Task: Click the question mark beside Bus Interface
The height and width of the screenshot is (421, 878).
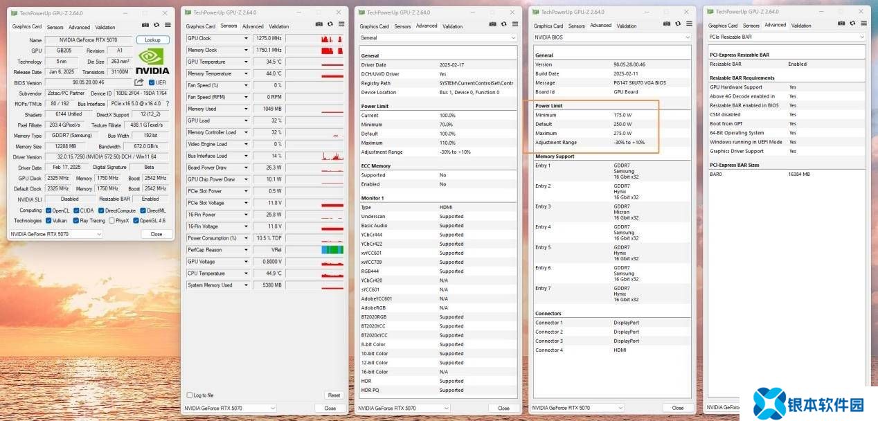Action: pyautogui.click(x=167, y=104)
